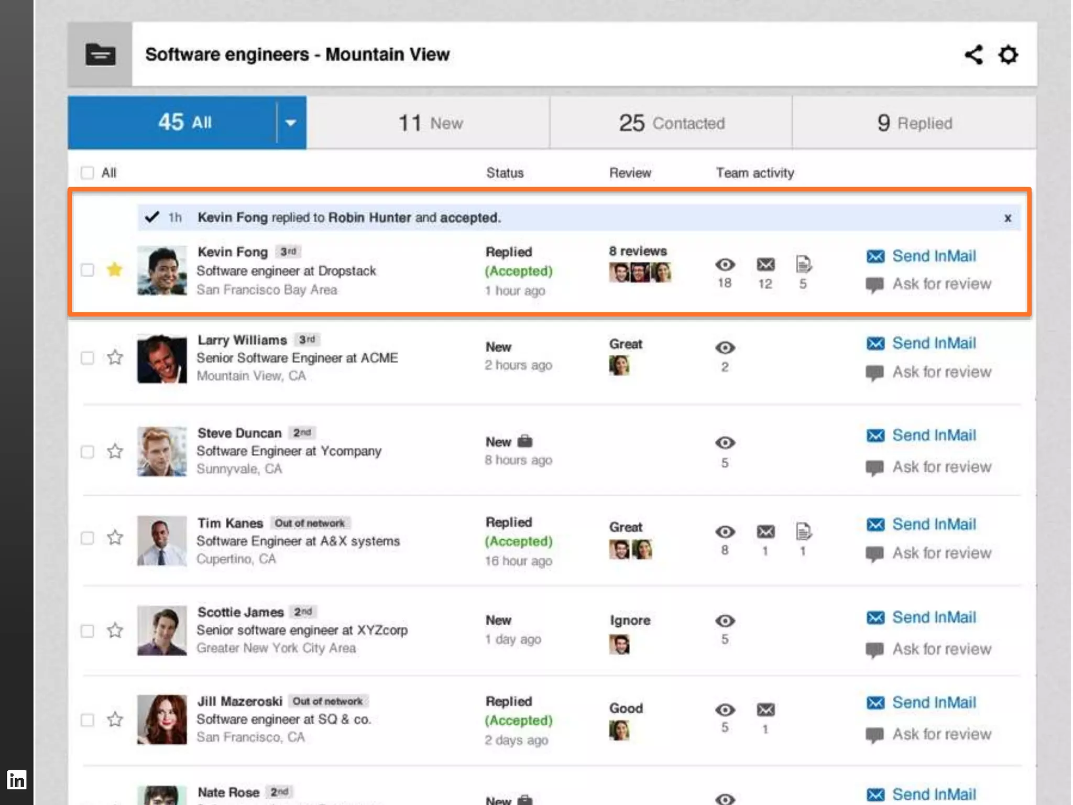
Task: Expand the All tab dropdown arrow
Action: click(291, 123)
